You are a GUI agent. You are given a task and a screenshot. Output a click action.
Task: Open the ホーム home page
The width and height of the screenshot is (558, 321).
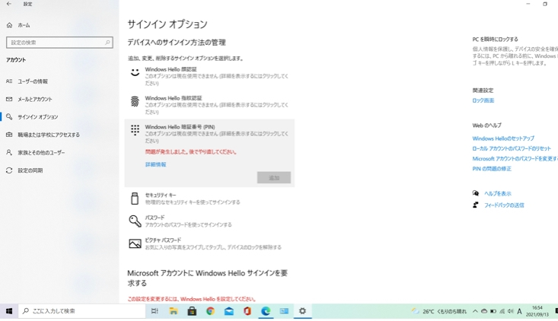pyautogui.click(x=18, y=25)
